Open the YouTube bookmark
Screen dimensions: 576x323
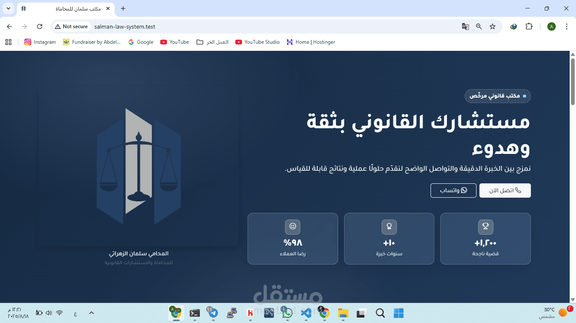[175, 42]
